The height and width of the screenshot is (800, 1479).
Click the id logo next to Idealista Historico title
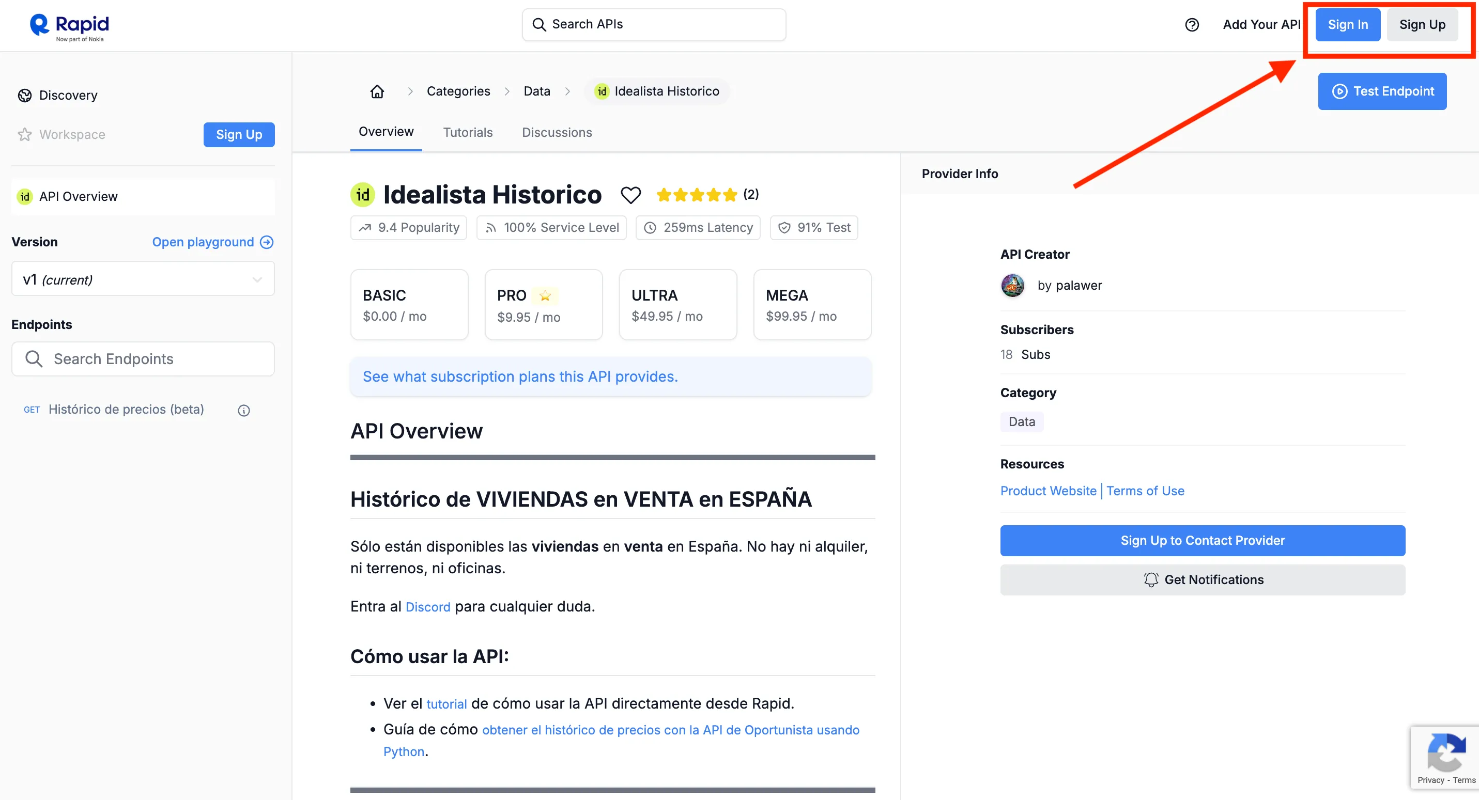point(363,195)
